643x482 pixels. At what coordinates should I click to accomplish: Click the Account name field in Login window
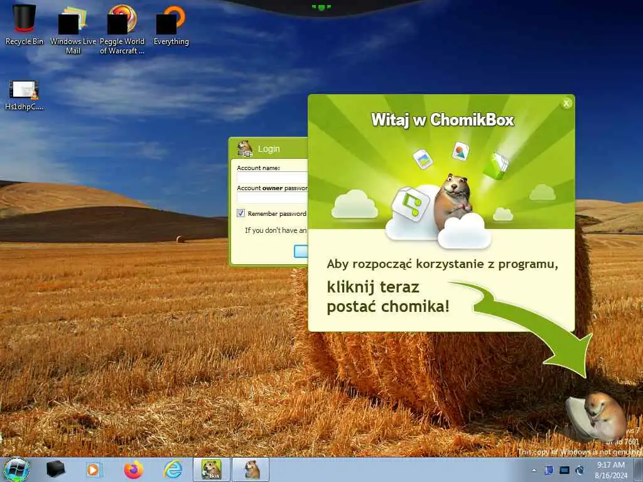click(x=272, y=178)
